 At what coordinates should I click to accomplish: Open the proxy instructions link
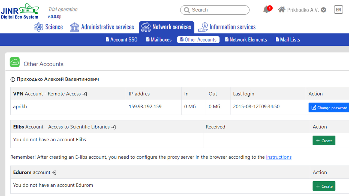(279, 157)
